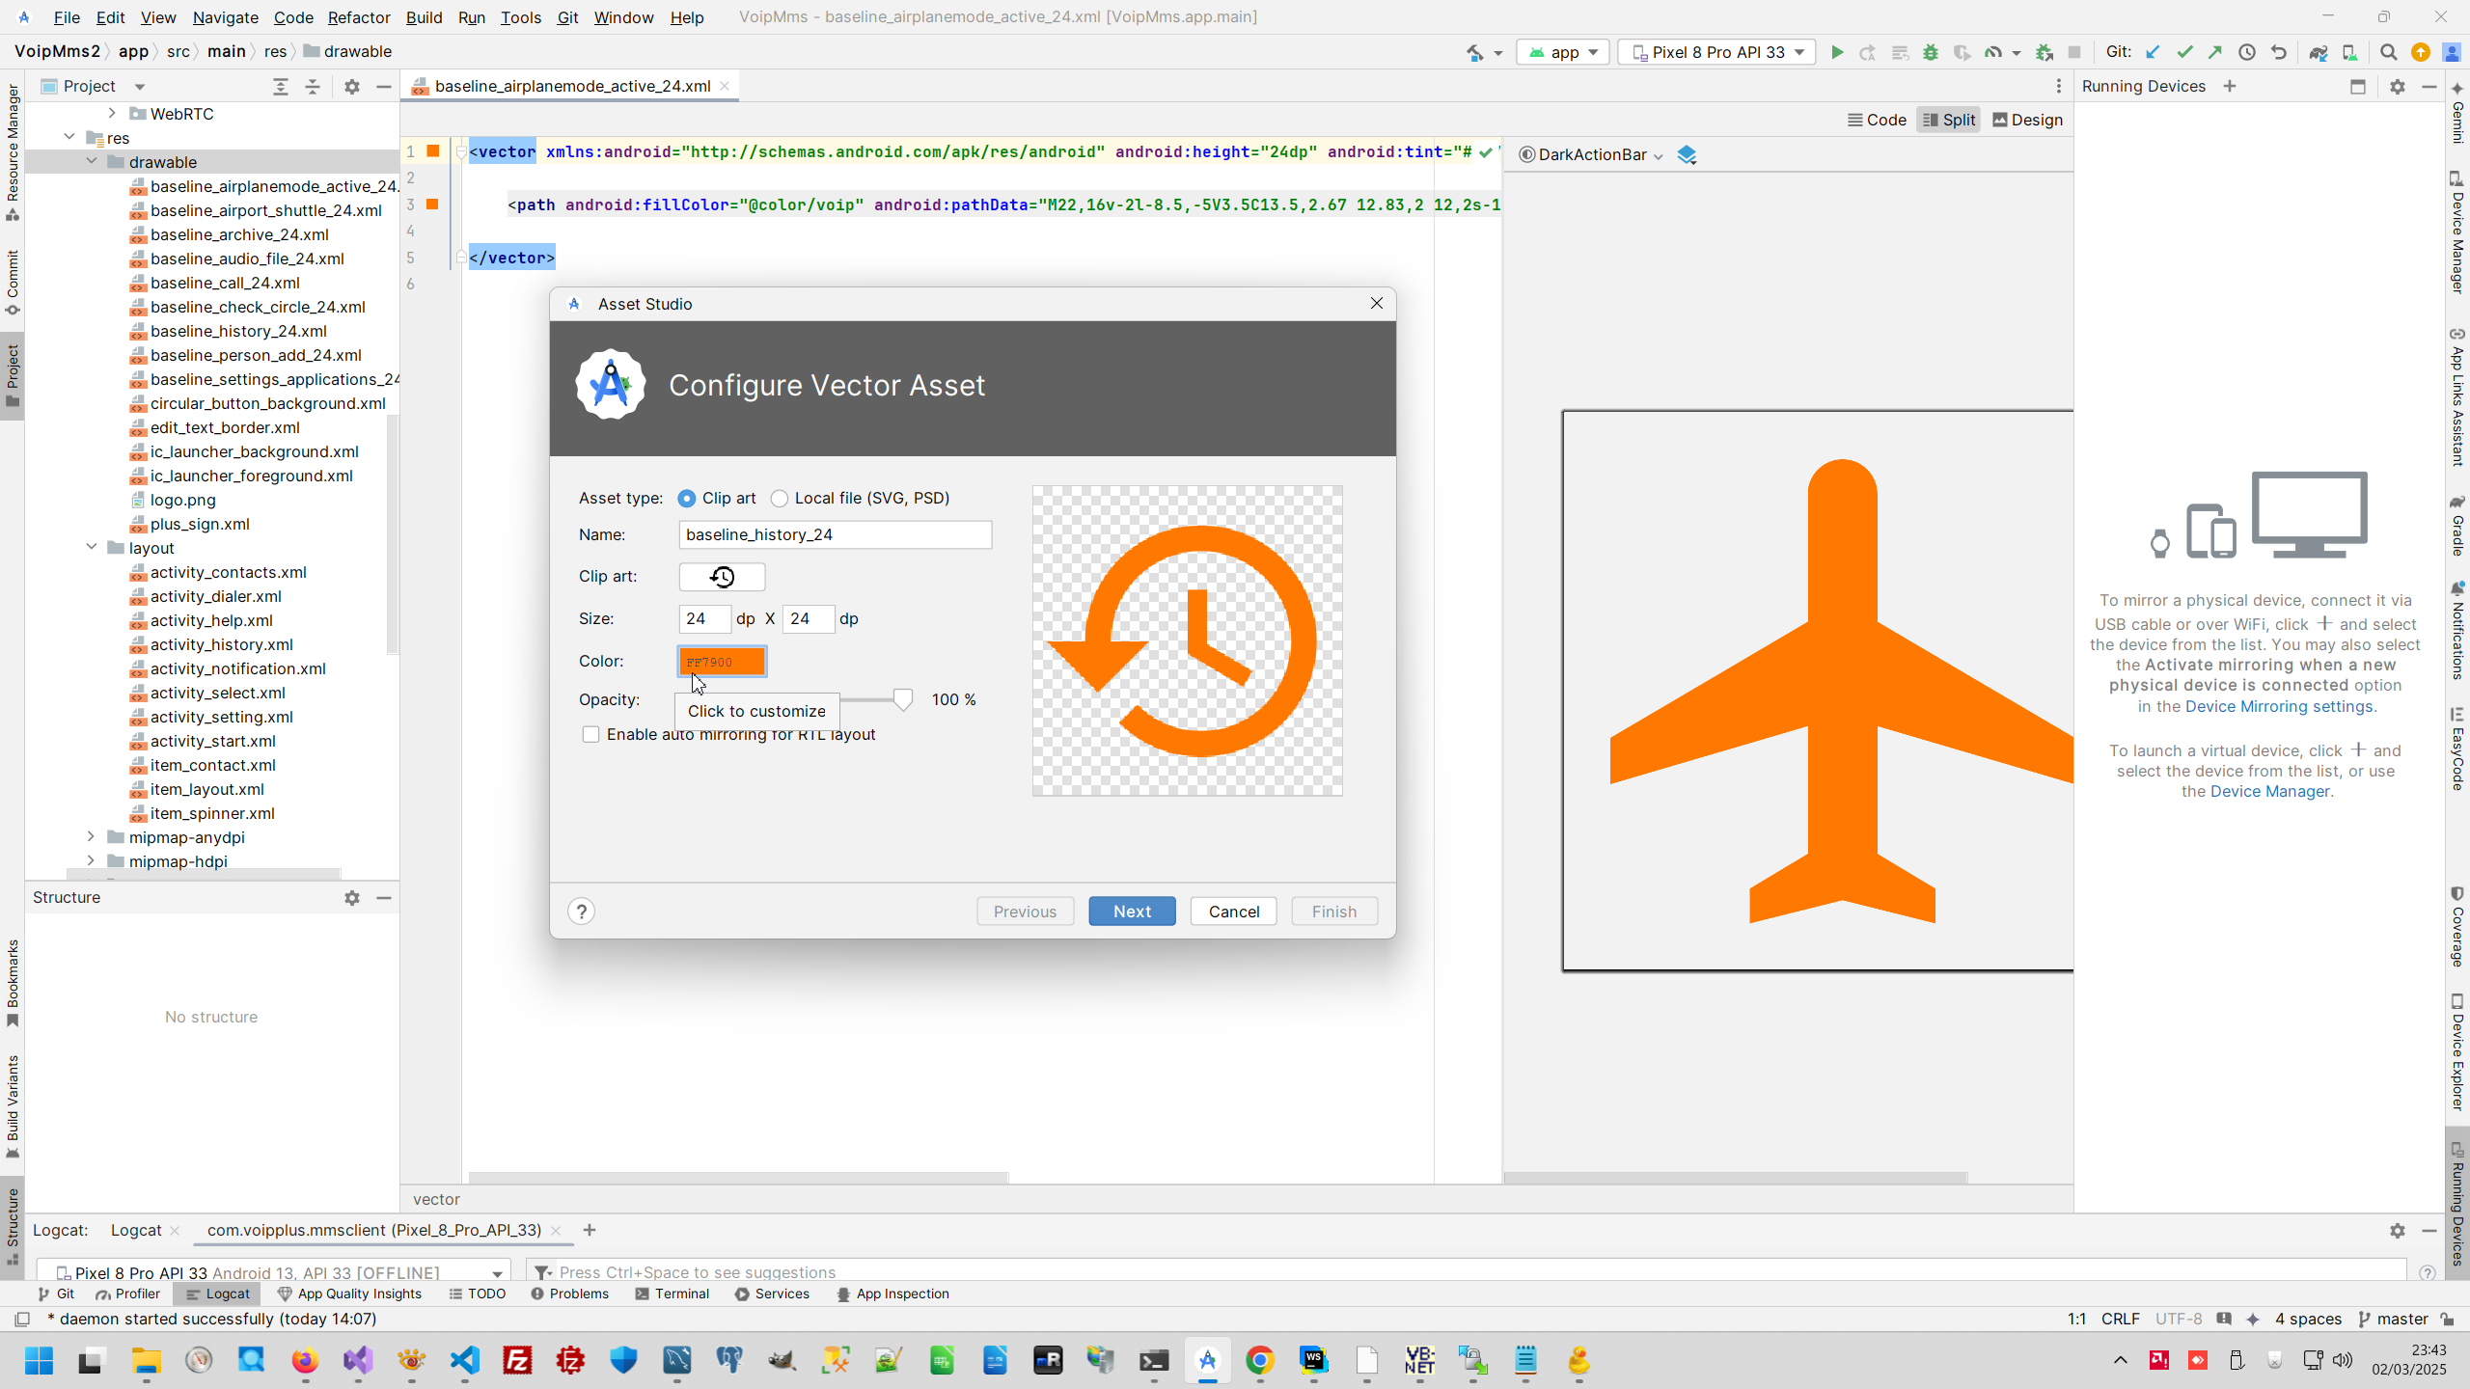Screen dimensions: 2470x1389
Task: Open the Pixel 8 Pro API 33 device dropdown
Action: [1717, 52]
